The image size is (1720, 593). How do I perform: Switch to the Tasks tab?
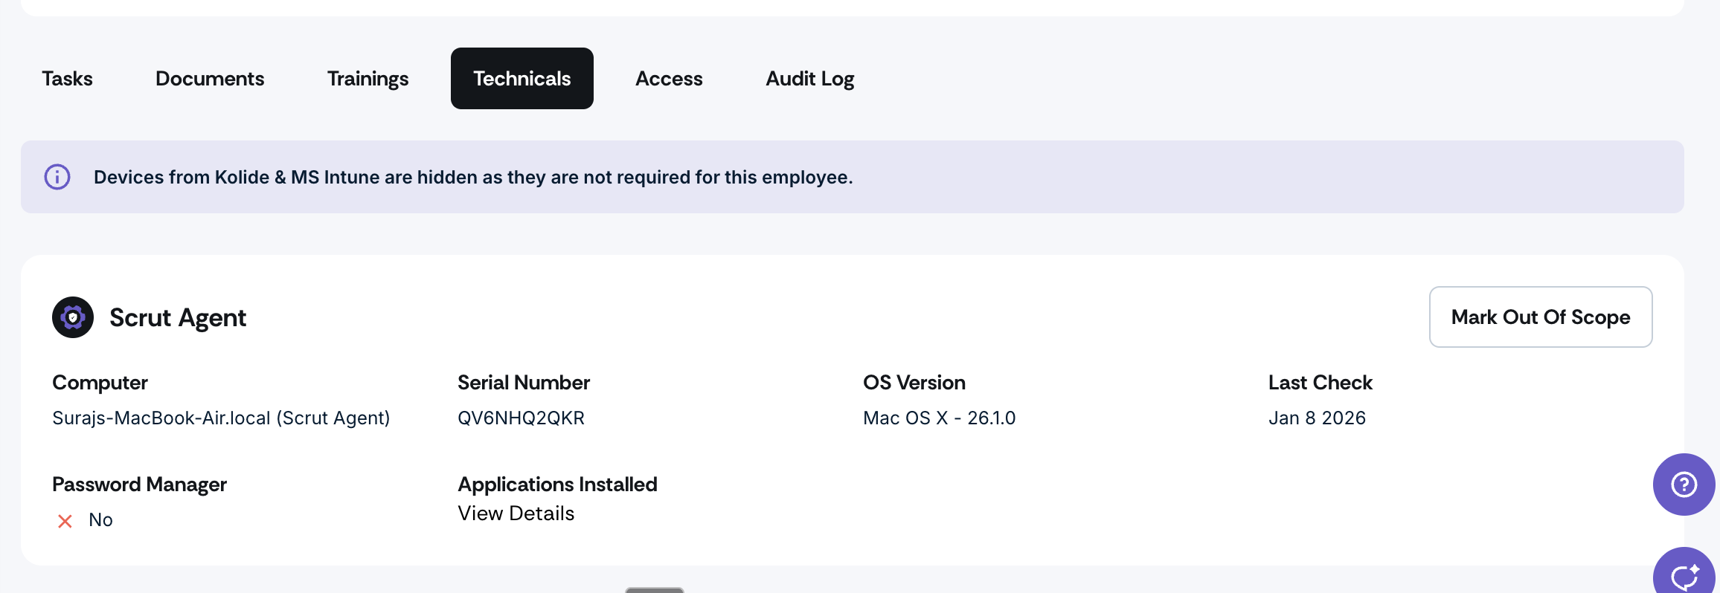coord(67,79)
